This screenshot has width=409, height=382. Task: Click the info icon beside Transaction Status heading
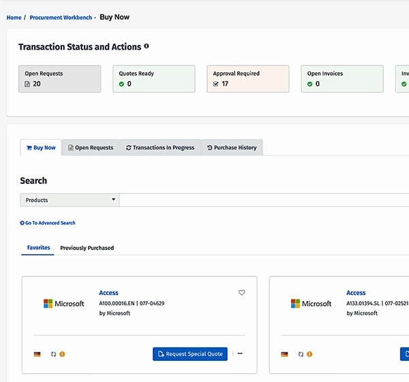(x=147, y=47)
